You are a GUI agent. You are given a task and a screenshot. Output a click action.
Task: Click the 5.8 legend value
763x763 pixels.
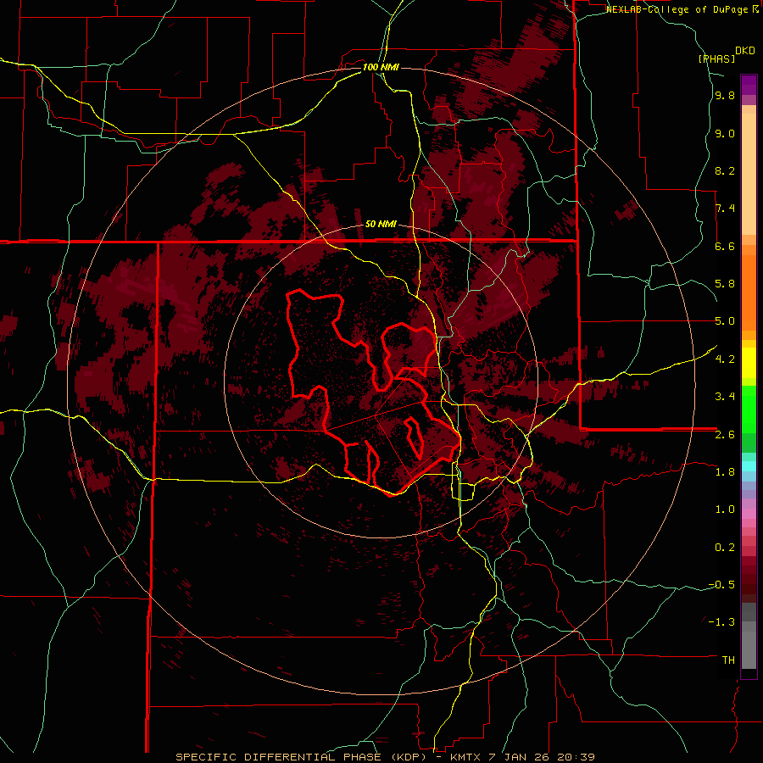[x=725, y=284]
